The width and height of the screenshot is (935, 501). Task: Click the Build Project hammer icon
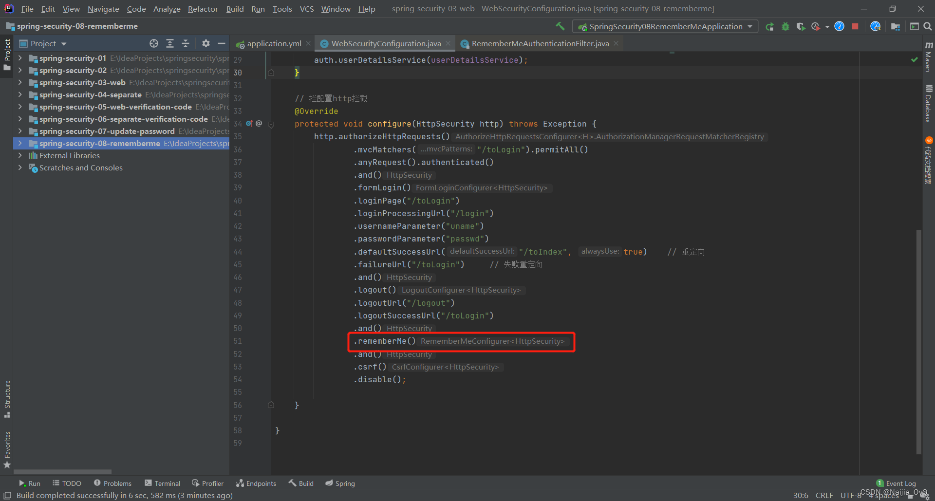click(561, 26)
